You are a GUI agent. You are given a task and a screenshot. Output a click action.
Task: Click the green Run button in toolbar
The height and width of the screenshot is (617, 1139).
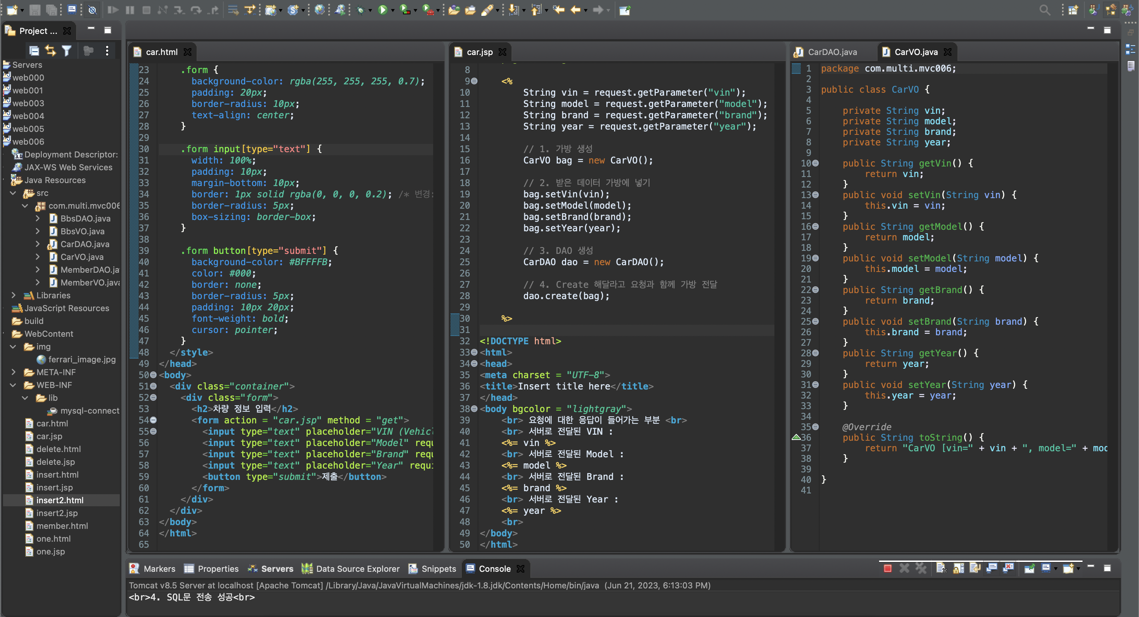382,10
